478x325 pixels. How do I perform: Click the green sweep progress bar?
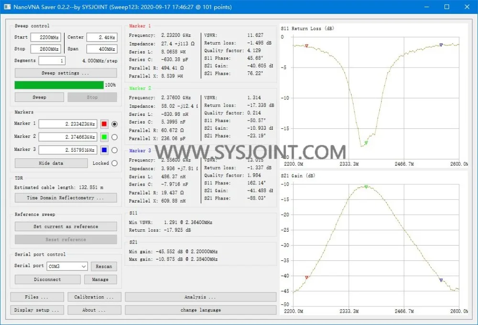click(x=59, y=85)
